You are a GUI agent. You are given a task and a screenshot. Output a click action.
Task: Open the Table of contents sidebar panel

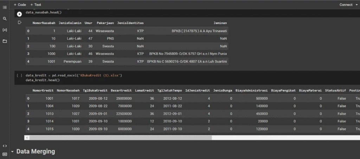click(5, 7)
